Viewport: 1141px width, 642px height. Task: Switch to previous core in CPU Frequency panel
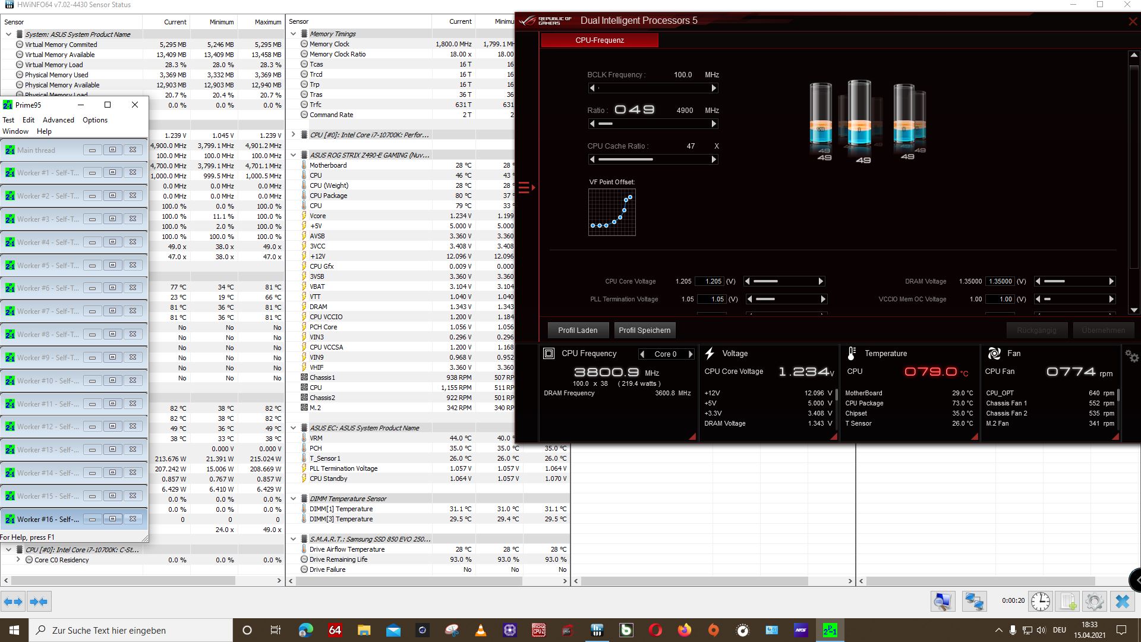coord(642,354)
